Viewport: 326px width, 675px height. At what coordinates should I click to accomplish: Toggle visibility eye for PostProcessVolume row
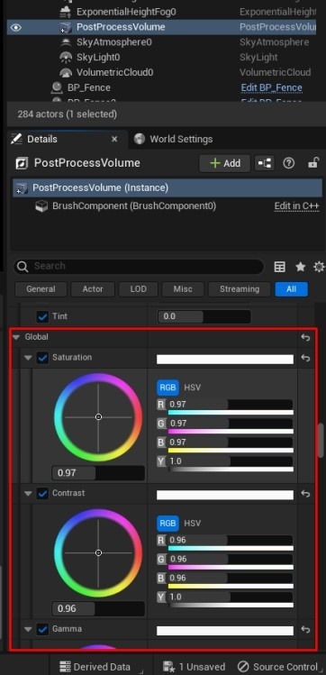tap(16, 27)
